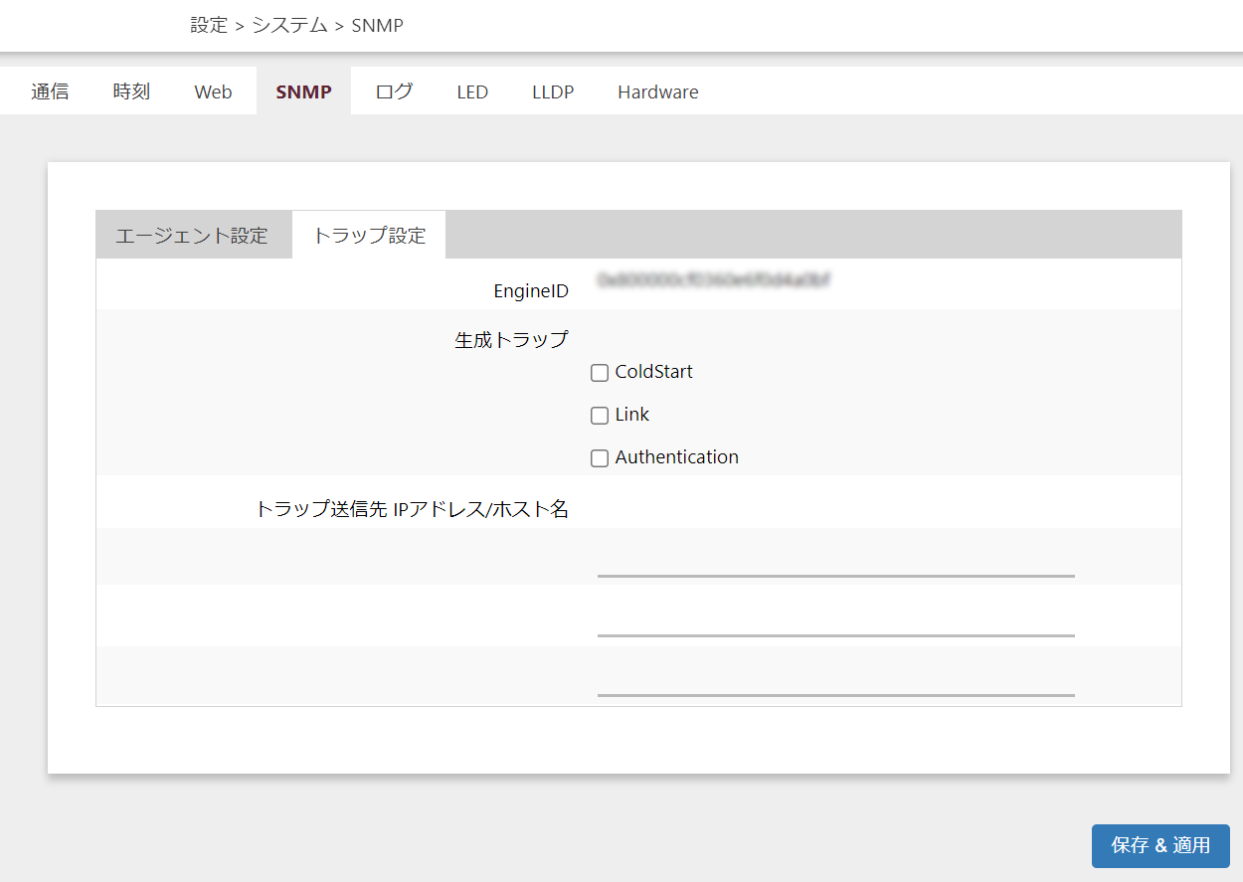Click the active SNMP tab
The image size is (1243, 882).
click(x=303, y=92)
